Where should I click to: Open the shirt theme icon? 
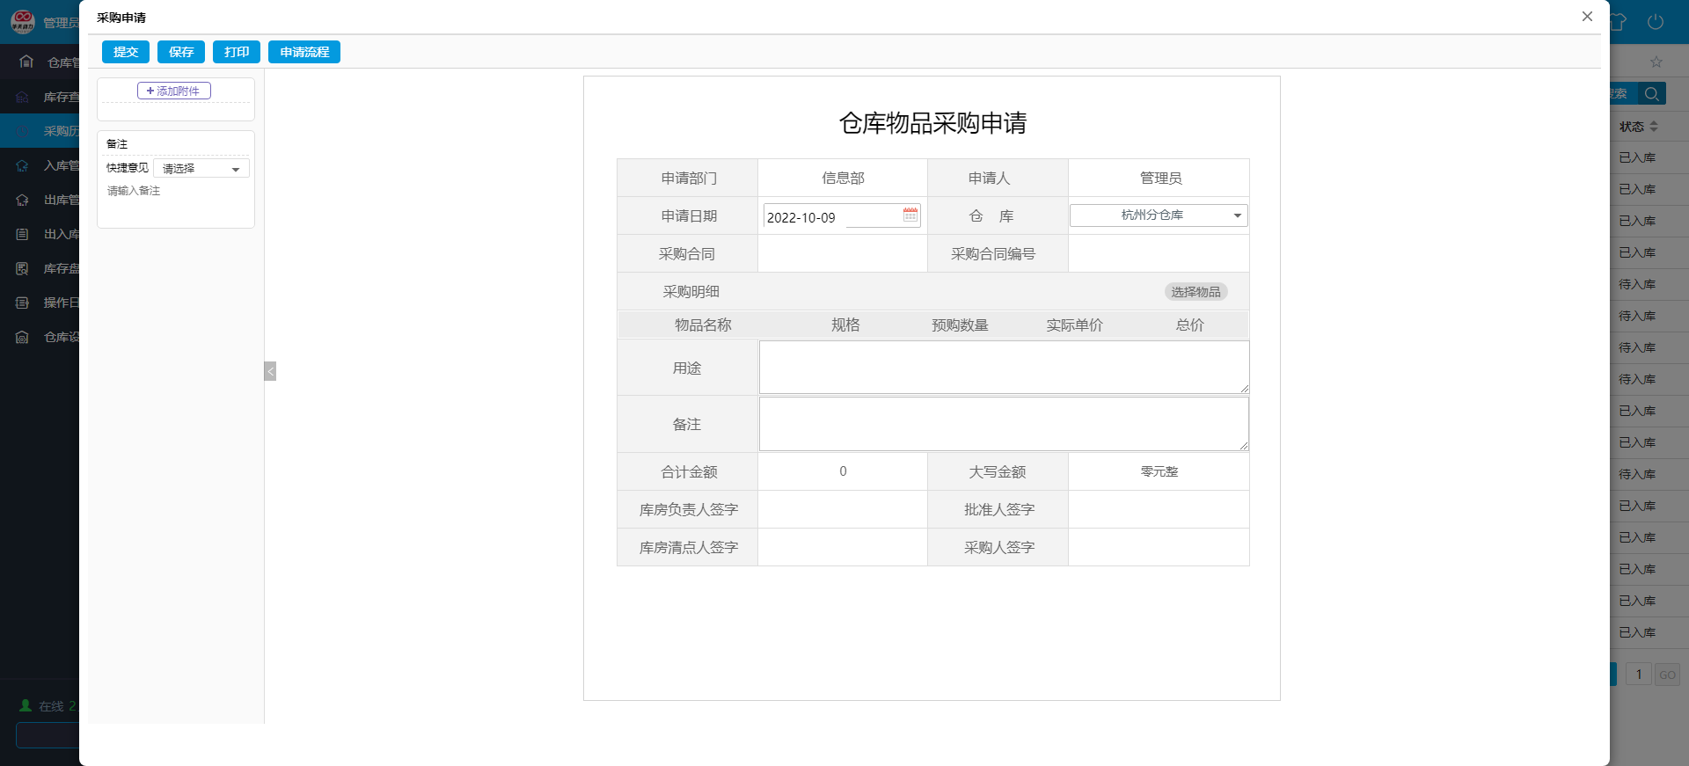pos(1620,22)
